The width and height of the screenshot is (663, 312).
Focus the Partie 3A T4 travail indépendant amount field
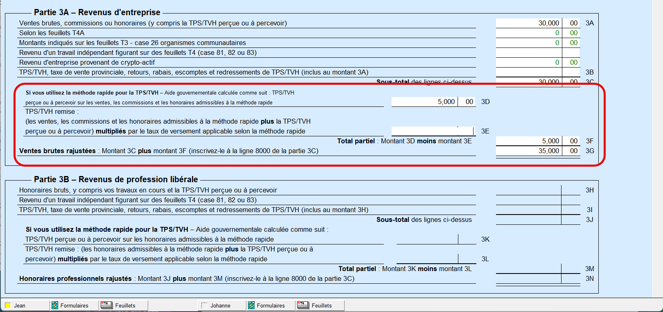[538, 52]
